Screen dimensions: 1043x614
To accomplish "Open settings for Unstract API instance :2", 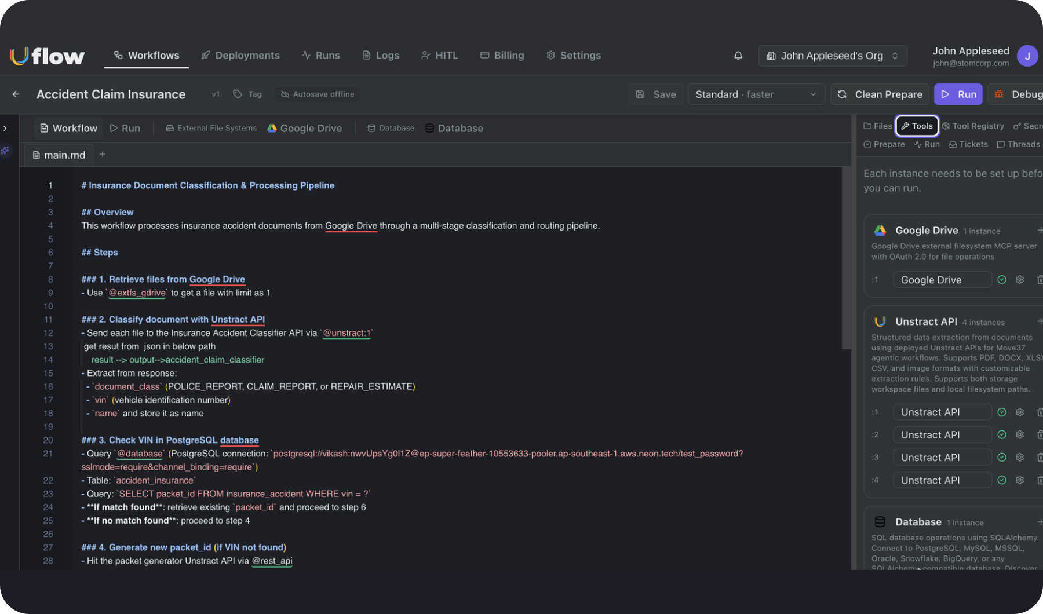I will [x=1020, y=435].
